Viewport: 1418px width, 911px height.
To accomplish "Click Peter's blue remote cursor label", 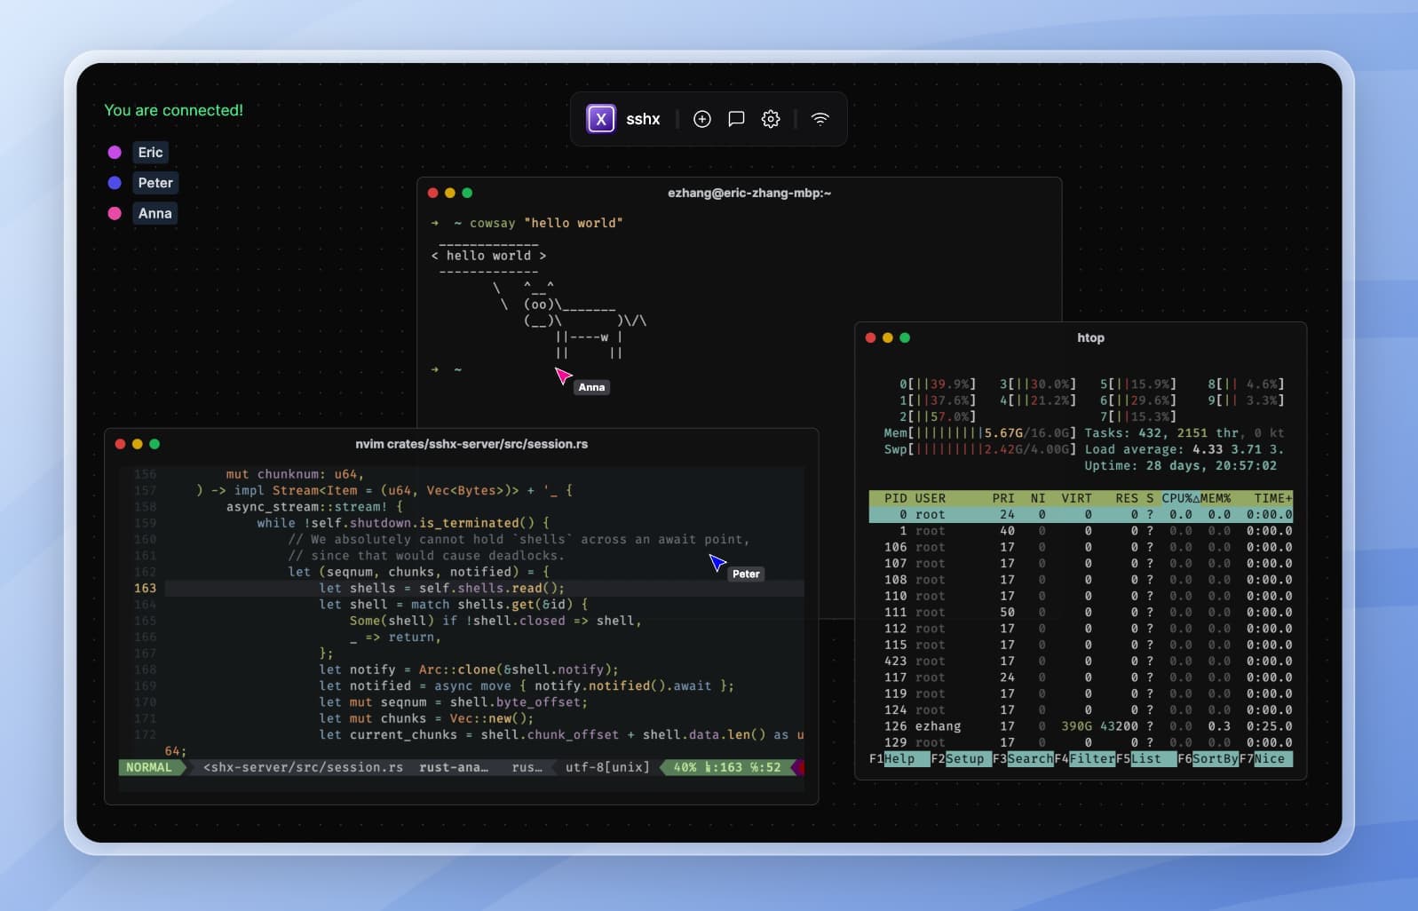I will click(x=746, y=574).
